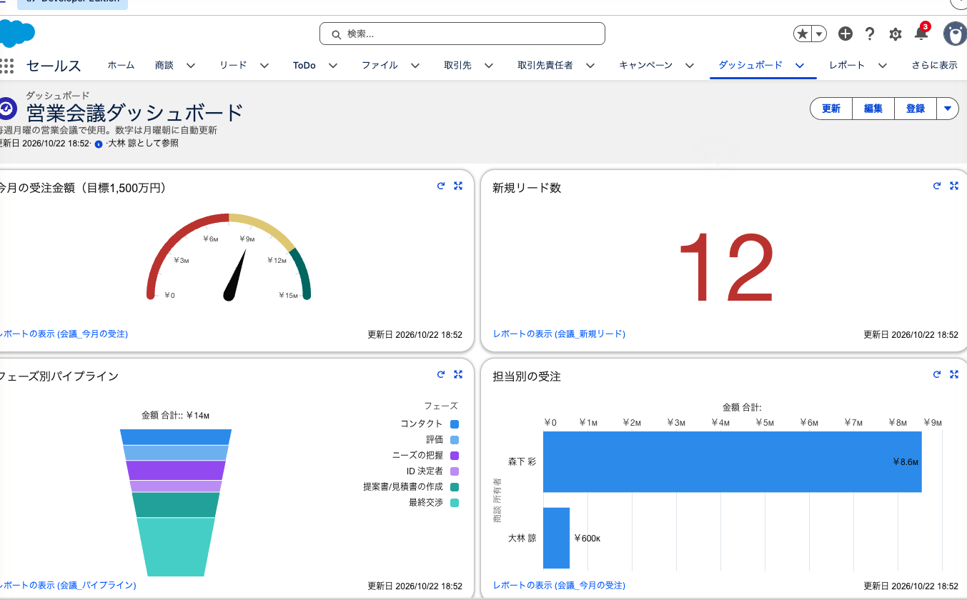Click the Salesforce cloud logo

[x=16, y=34]
